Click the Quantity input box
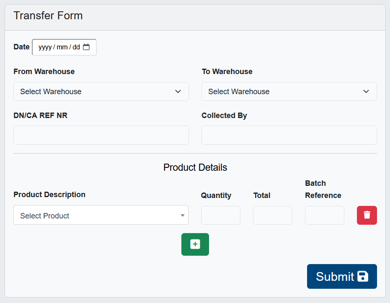 tap(221, 215)
